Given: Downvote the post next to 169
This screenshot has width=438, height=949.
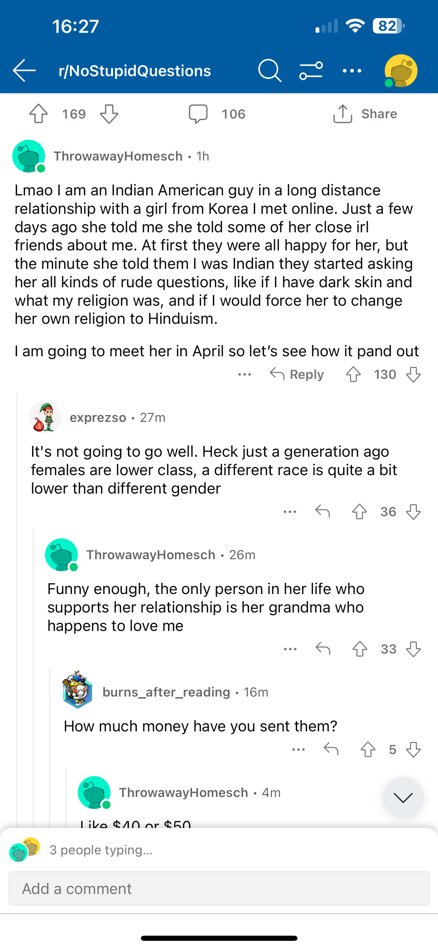Looking at the screenshot, I should pos(109,114).
